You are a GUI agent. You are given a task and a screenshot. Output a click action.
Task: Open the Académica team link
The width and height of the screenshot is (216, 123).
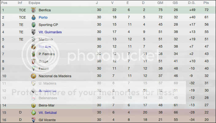(48, 91)
